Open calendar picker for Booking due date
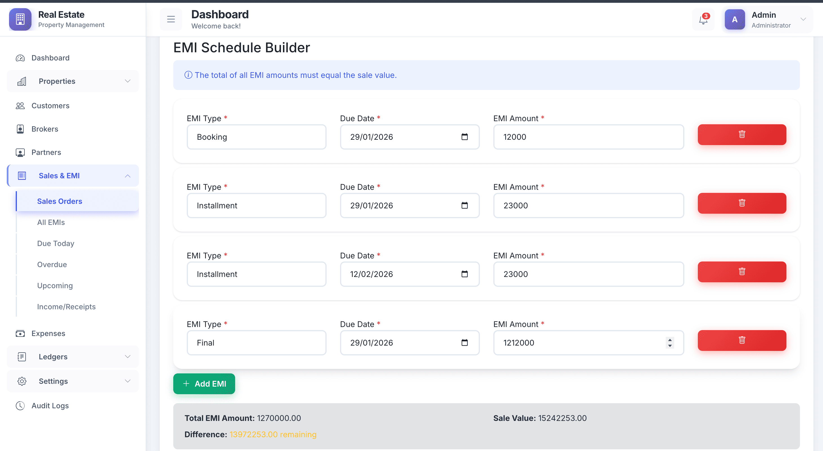823x451 pixels. [x=464, y=137]
